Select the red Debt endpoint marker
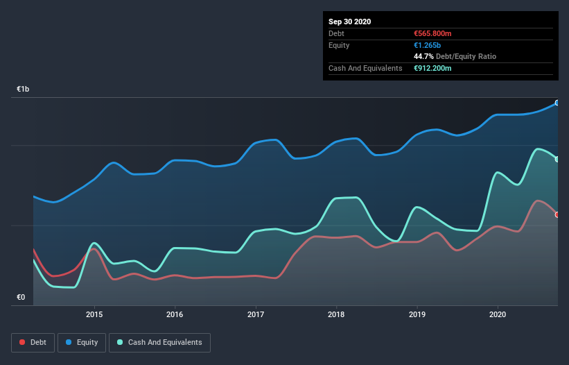This screenshot has height=365, width=569. pyautogui.click(x=557, y=214)
